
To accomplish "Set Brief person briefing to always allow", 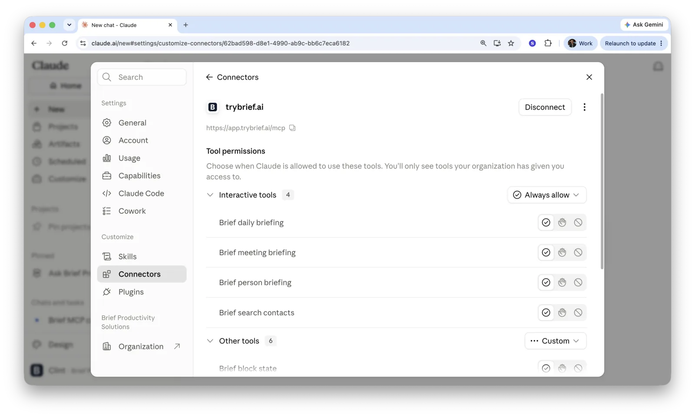I will (x=546, y=283).
